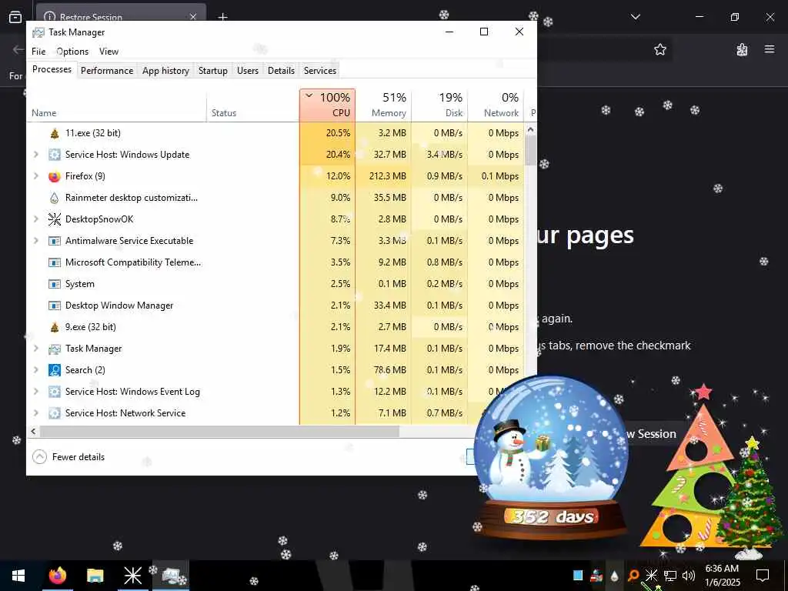This screenshot has width=788, height=591.
Task: Open the volume control in system tray
Action: [x=689, y=576]
